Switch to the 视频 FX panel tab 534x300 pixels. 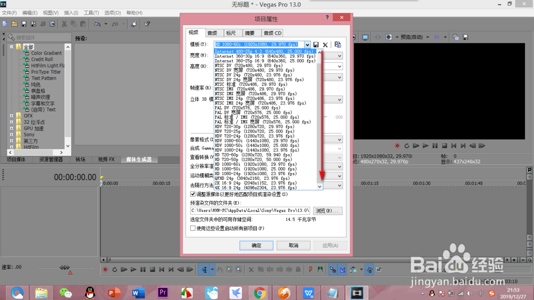click(x=106, y=160)
